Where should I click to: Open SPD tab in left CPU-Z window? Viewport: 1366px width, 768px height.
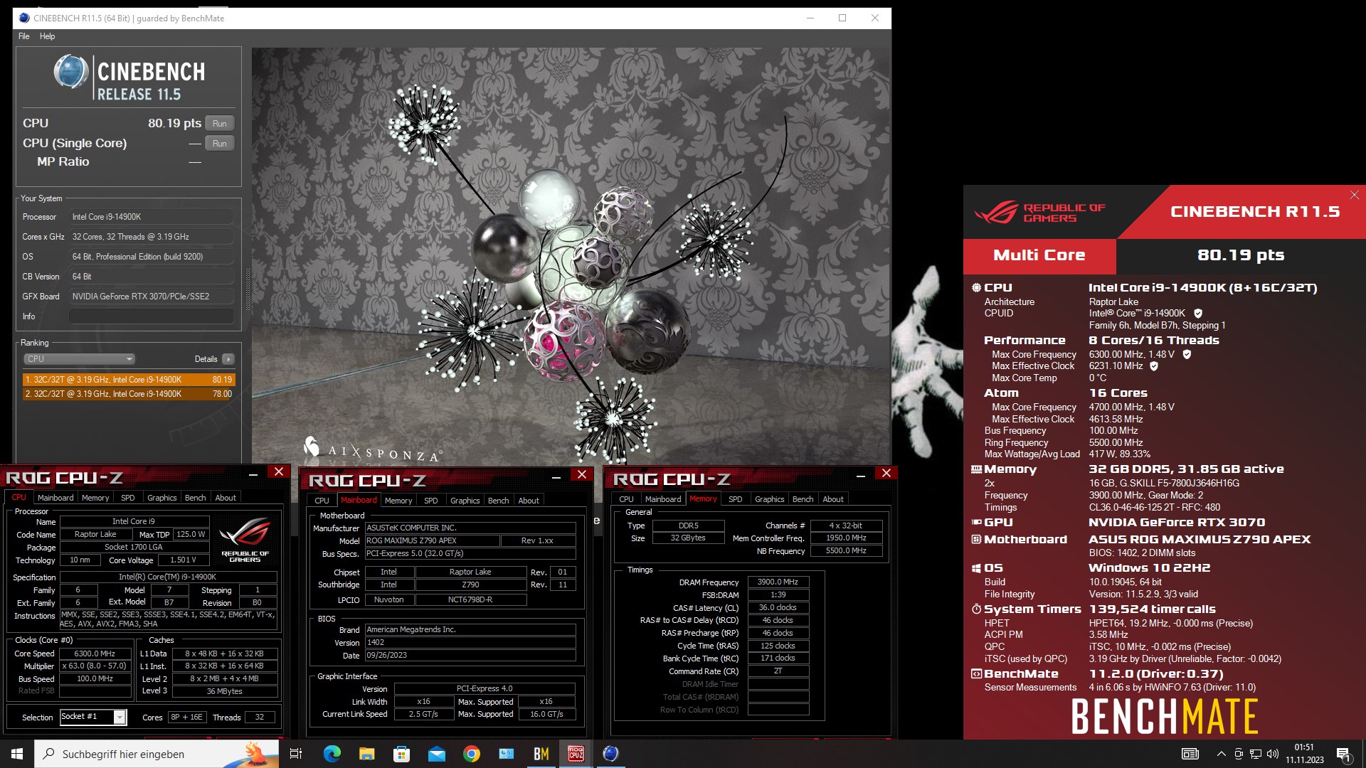tap(128, 498)
